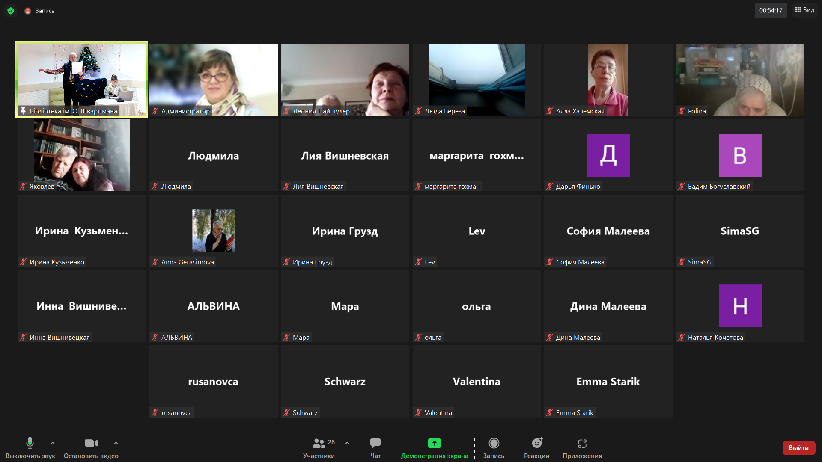Image resolution: width=822 pixels, height=462 pixels.
Task: Select Люда Береза video tile
Action: (x=477, y=80)
